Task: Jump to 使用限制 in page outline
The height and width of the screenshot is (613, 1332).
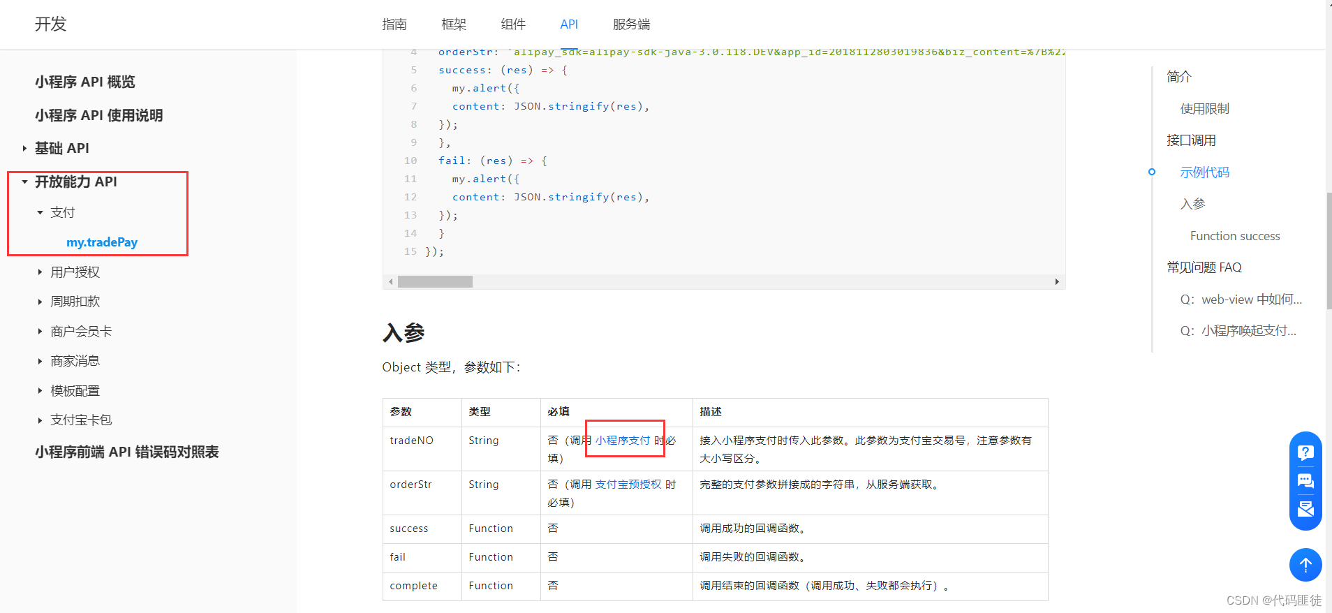Action: coord(1205,109)
